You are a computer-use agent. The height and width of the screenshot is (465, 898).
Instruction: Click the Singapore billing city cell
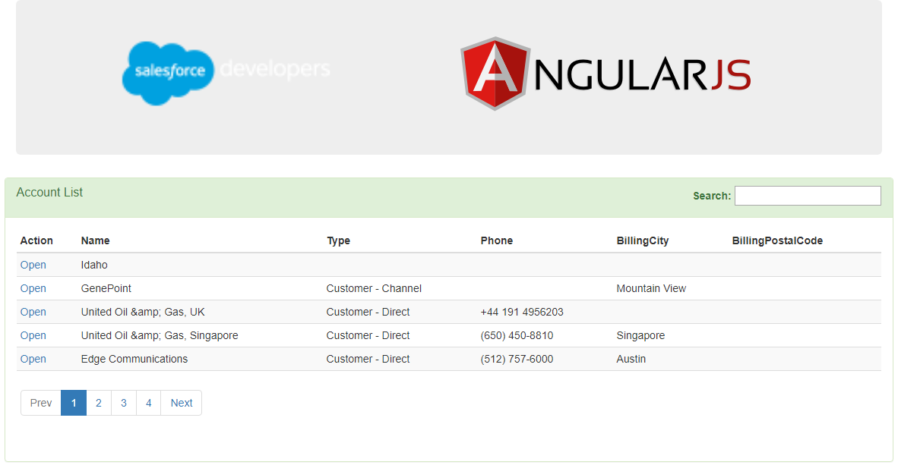click(640, 335)
